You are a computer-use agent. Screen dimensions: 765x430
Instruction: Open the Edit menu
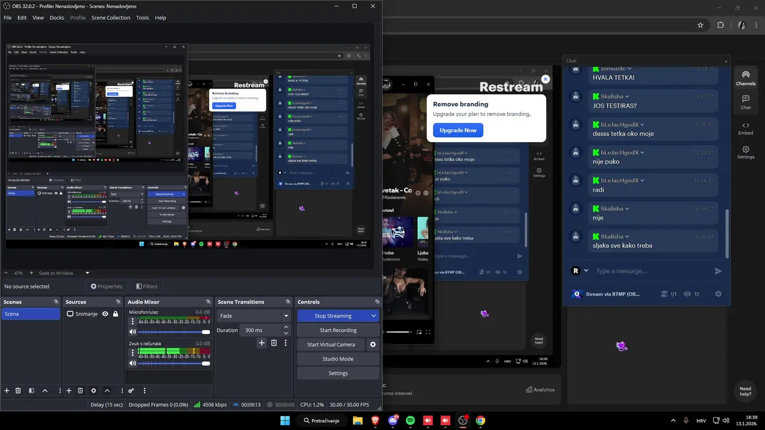pyautogui.click(x=22, y=18)
